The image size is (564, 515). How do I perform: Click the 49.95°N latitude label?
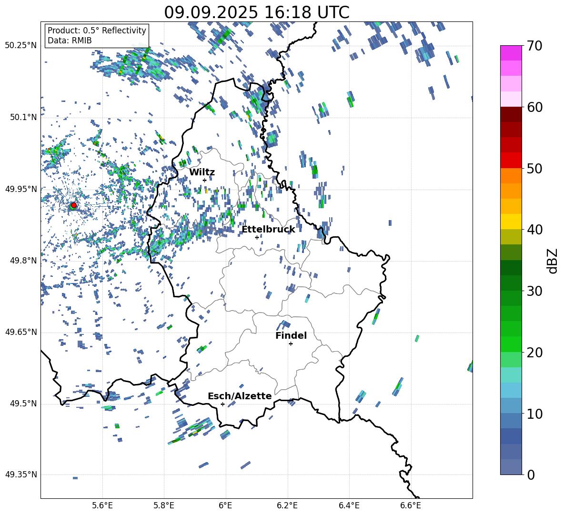(21, 189)
